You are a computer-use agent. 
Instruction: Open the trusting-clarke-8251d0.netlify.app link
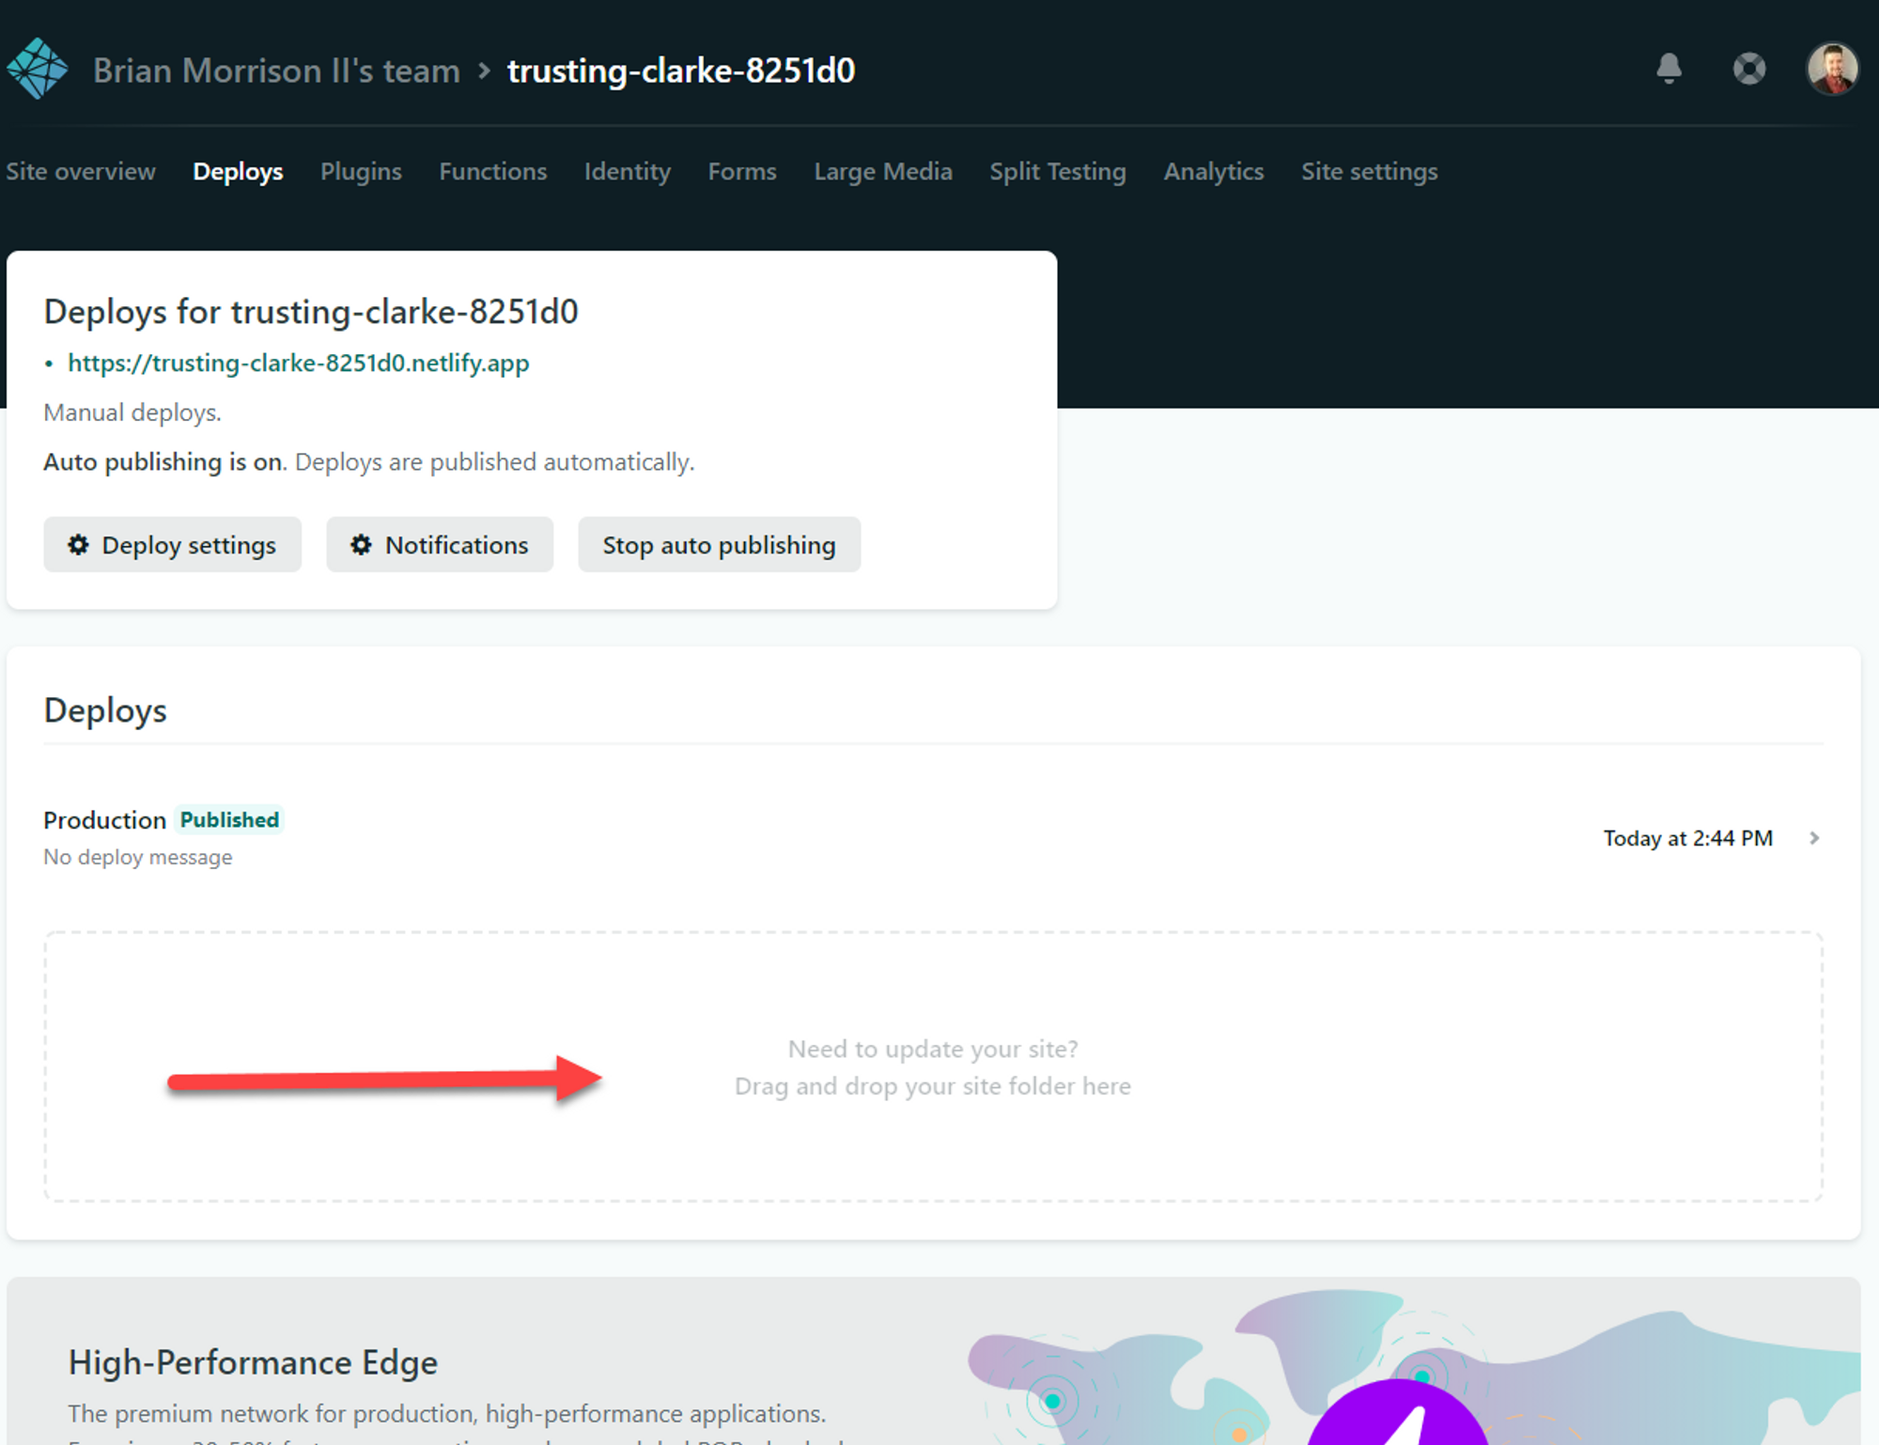pos(299,364)
